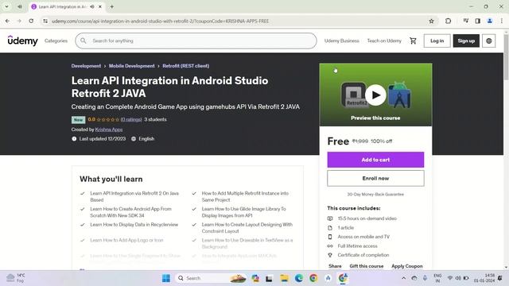Open the browser extensions puzzle icon
The height and width of the screenshot is (286, 509).
[449, 21]
